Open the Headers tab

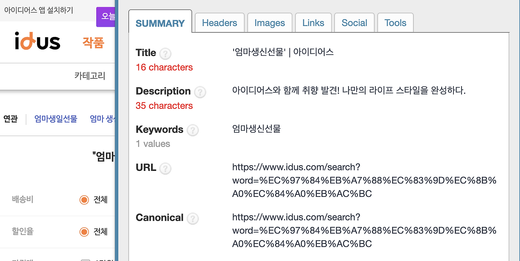pyautogui.click(x=219, y=23)
